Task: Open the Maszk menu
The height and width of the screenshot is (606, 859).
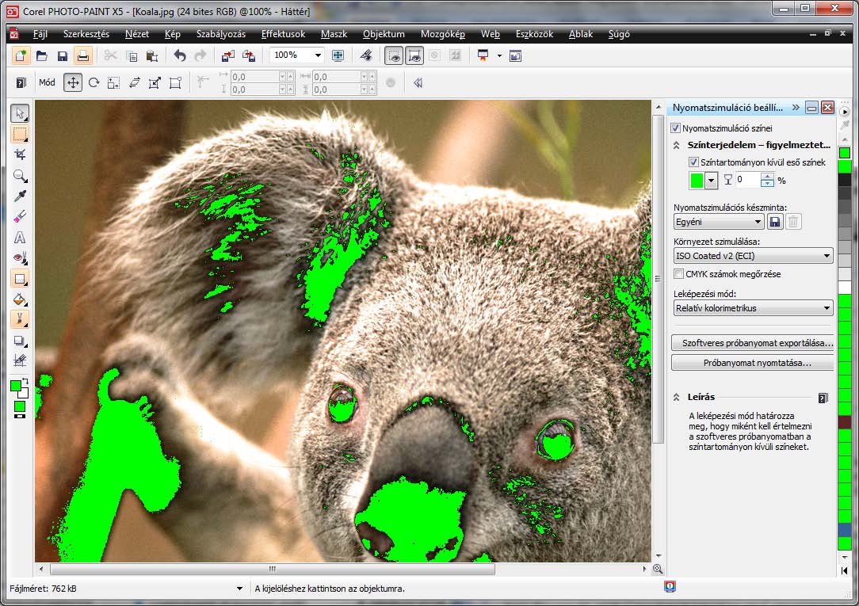Action: 334,34
